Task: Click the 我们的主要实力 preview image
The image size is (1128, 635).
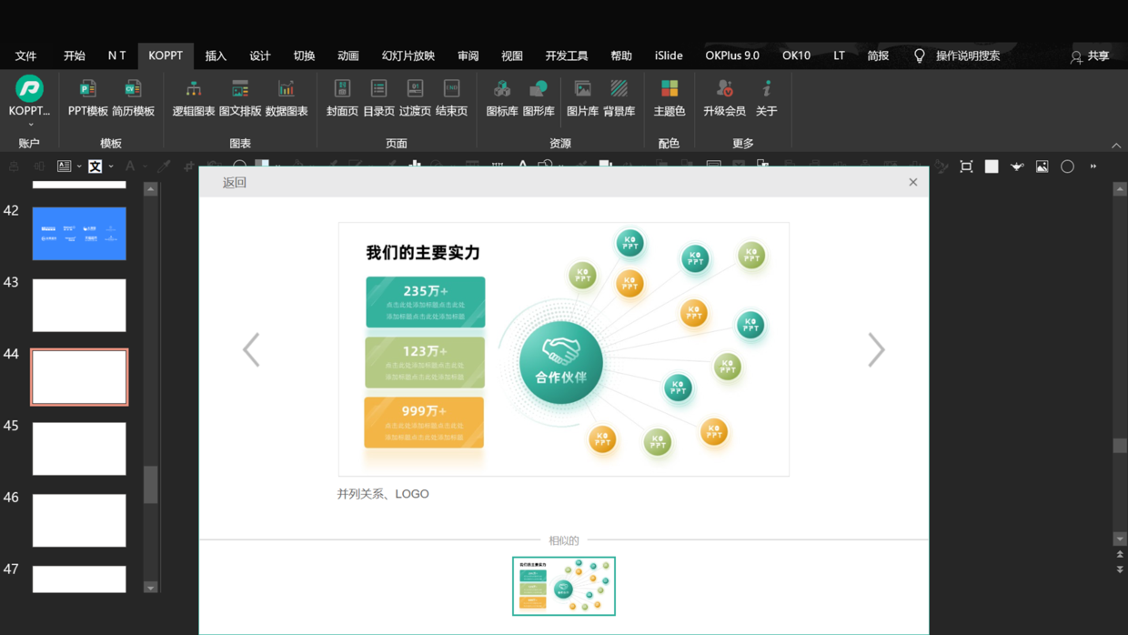Action: point(564,349)
